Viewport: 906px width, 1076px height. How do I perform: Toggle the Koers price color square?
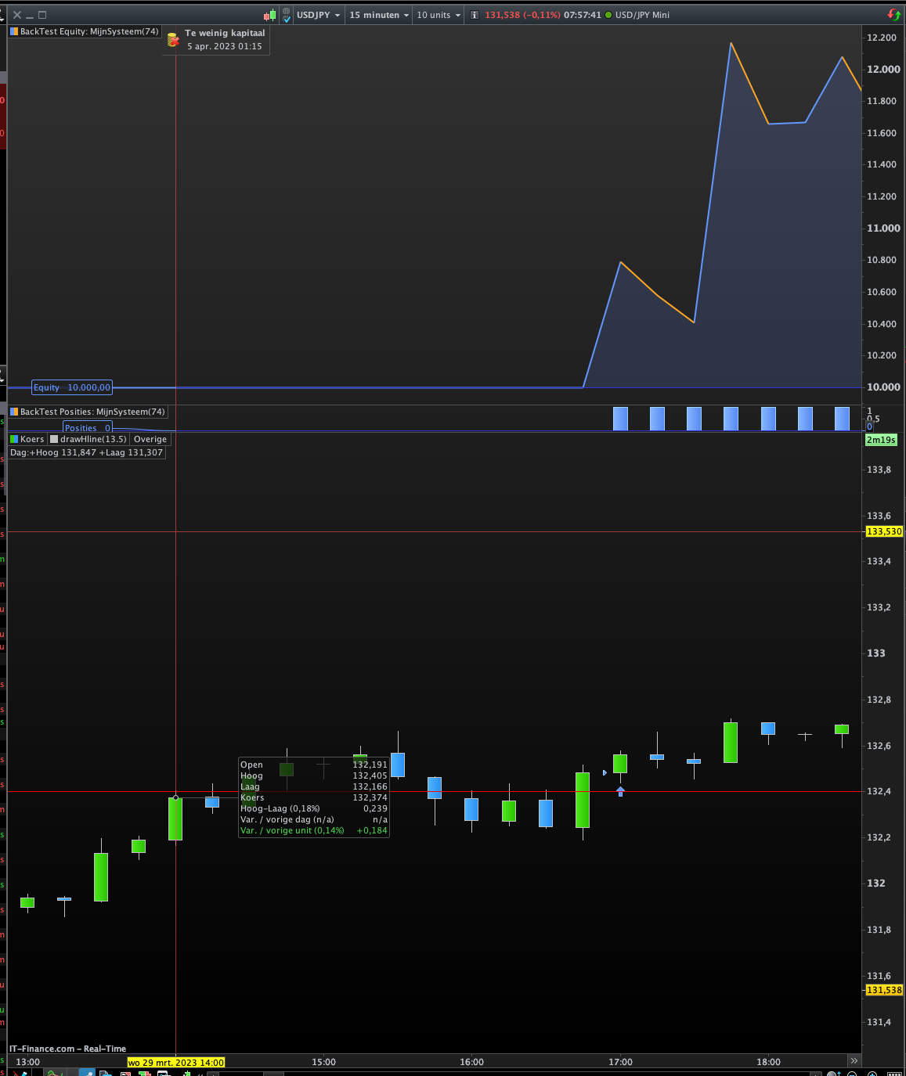(x=14, y=439)
